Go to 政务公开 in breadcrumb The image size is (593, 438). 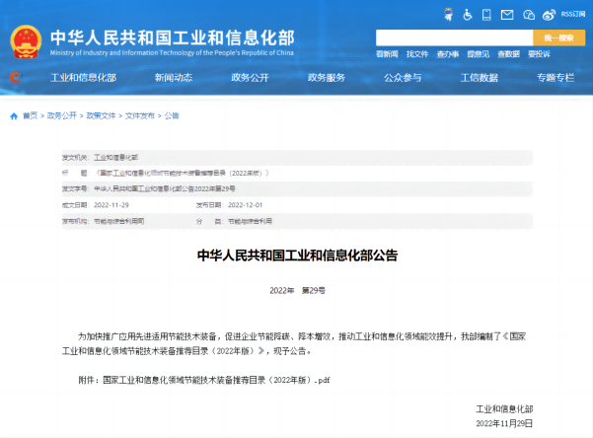point(61,115)
